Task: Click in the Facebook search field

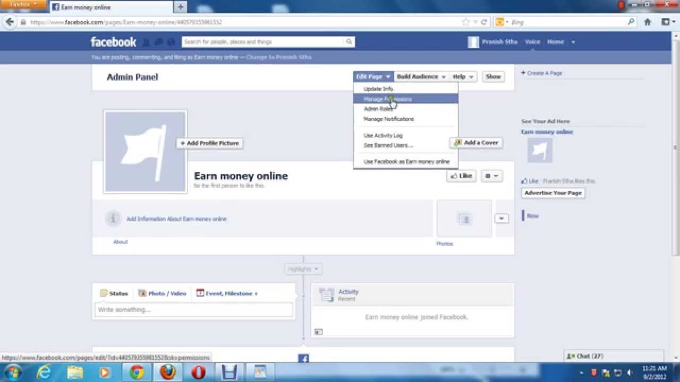Action: point(262,42)
